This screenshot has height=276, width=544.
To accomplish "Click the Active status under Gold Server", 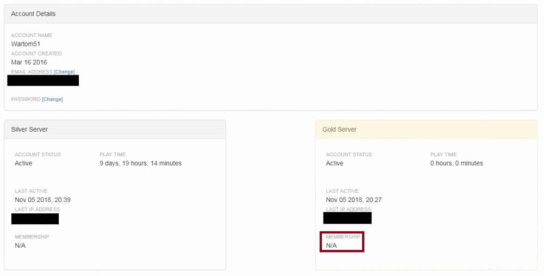I will pos(335,163).
